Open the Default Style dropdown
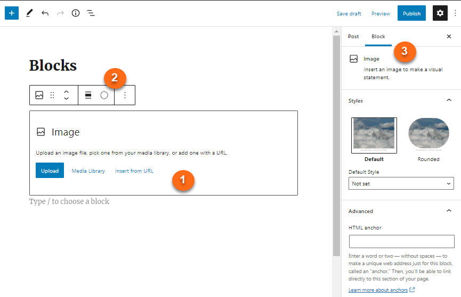 click(x=401, y=183)
